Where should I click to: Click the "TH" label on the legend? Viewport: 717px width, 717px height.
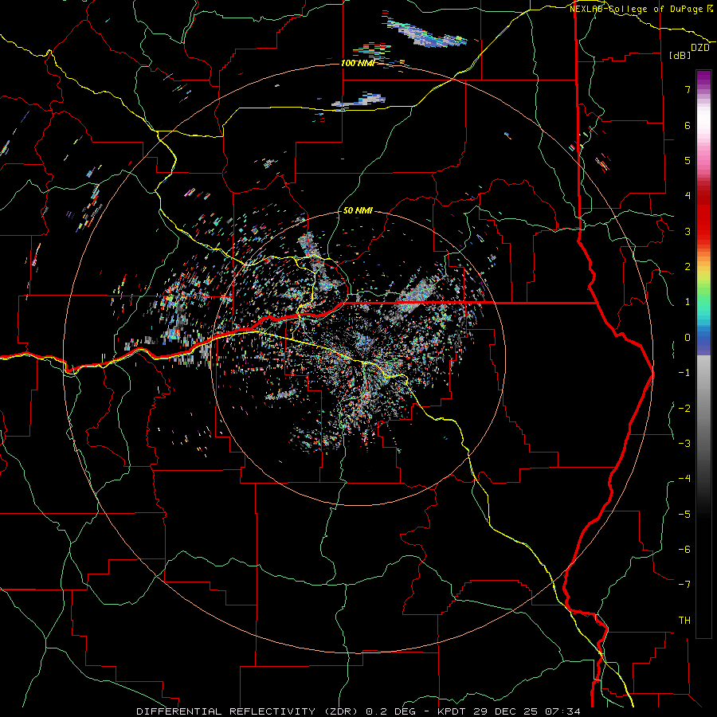[684, 621]
